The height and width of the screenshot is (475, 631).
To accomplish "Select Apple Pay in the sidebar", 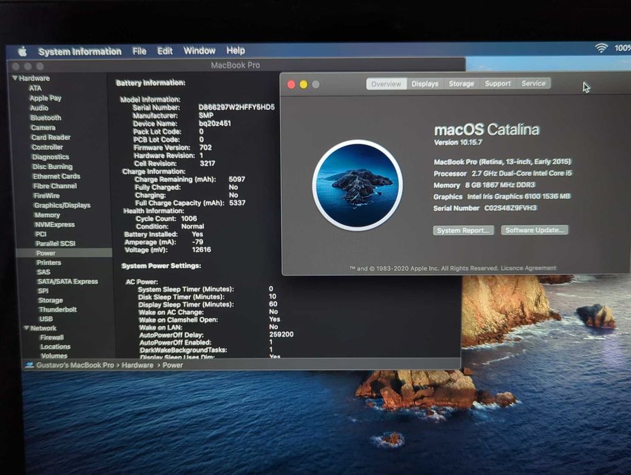I will pos(46,98).
